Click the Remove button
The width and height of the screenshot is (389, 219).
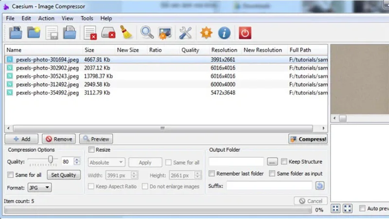point(59,139)
